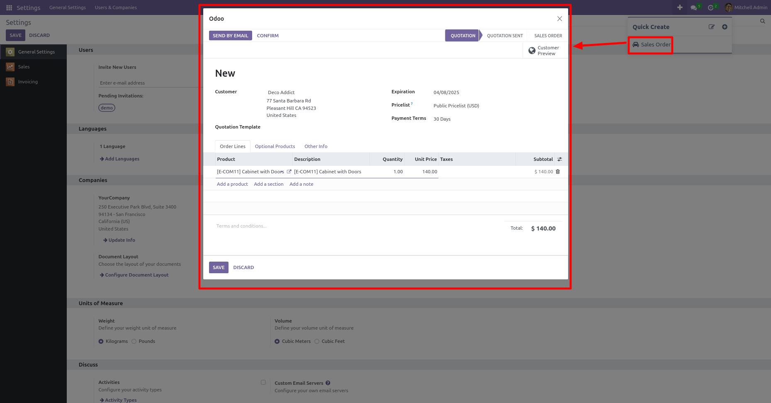Click the Invoicing icon in sidebar

tap(10, 82)
